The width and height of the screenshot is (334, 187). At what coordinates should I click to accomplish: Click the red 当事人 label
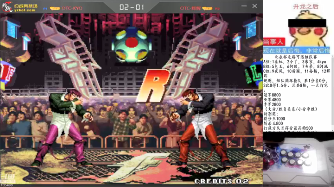(x=274, y=42)
